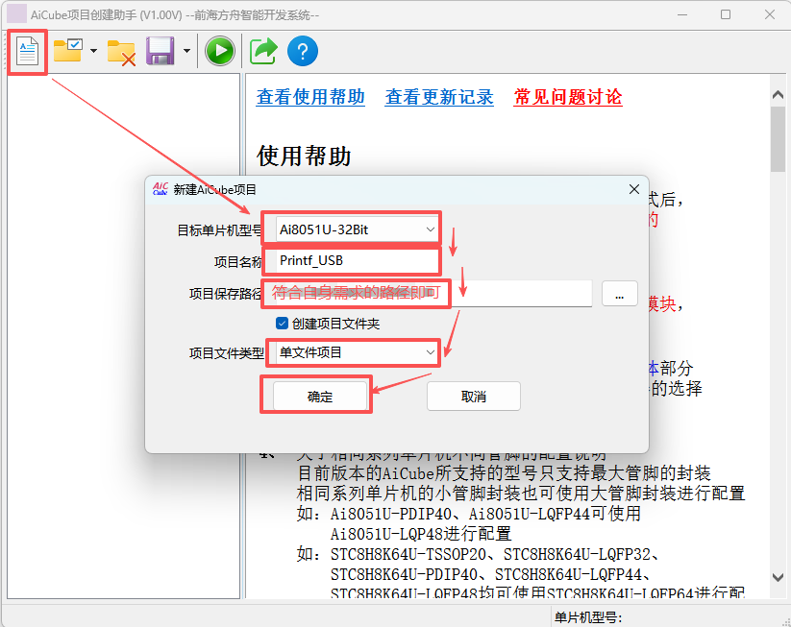Click the text line 相同系列单片机的小管脚封装也可使用大管脚封装进行配置
Image resolution: width=791 pixels, height=627 pixels.
(x=521, y=493)
